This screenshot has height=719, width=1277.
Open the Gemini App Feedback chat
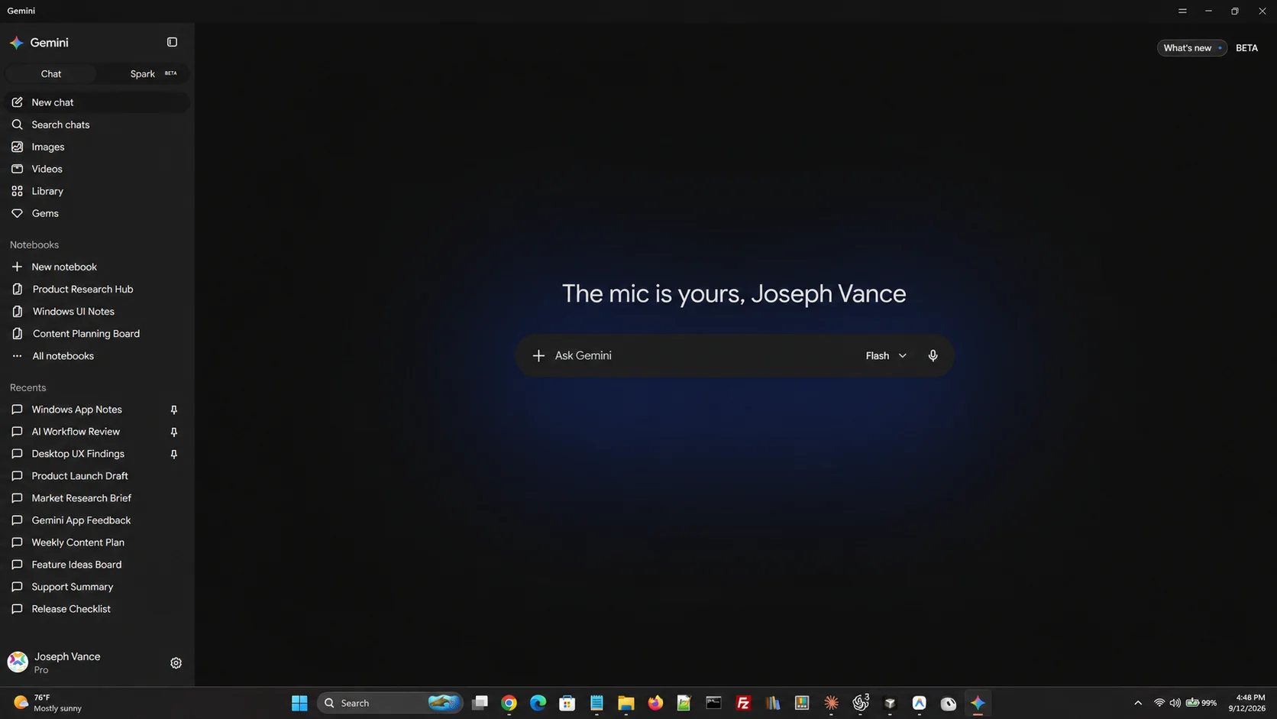(96, 520)
